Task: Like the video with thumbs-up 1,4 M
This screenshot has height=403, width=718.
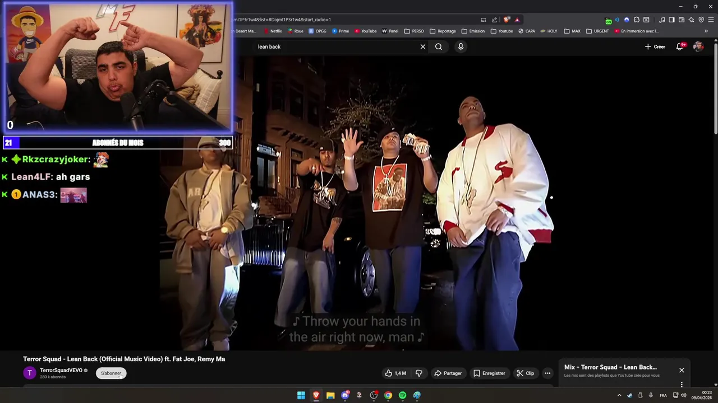Action: [x=395, y=373]
